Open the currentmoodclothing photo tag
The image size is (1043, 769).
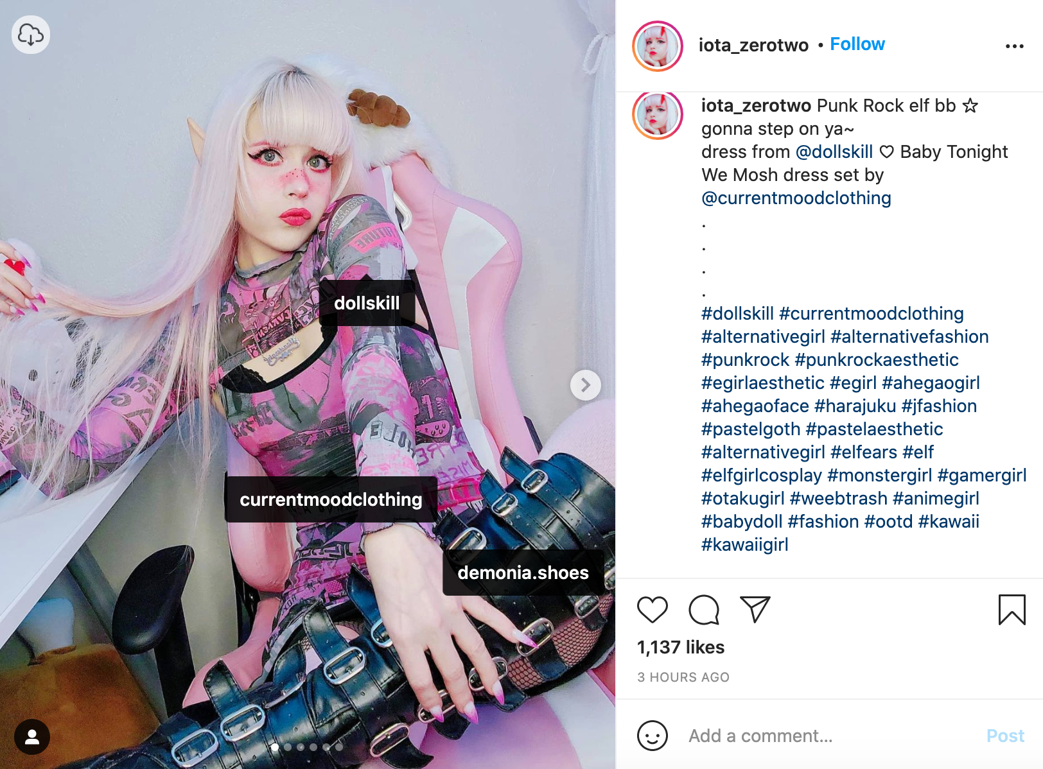tap(331, 499)
